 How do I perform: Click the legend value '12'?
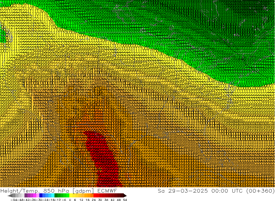[x=81, y=200]
